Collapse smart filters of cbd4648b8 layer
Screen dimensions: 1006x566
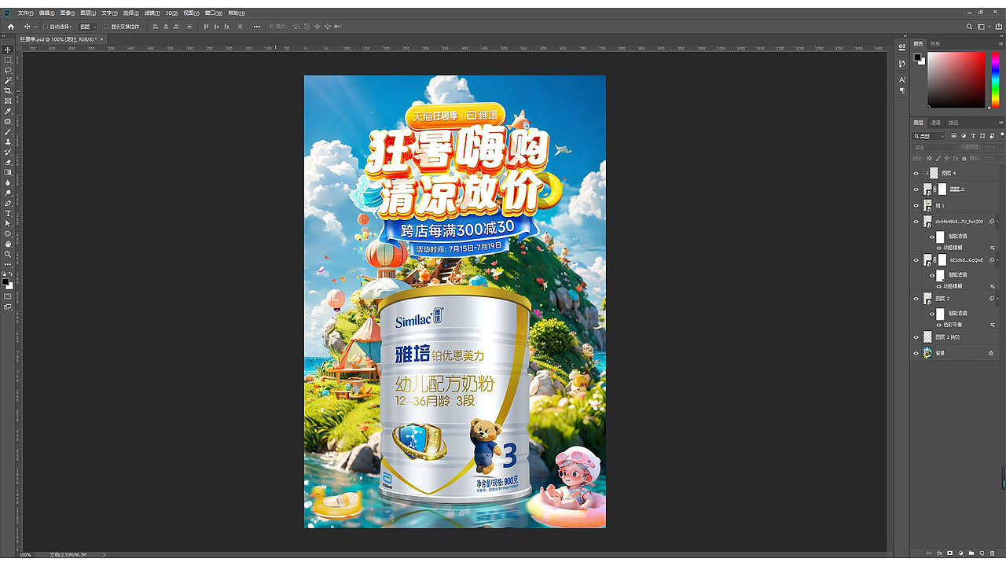point(998,222)
